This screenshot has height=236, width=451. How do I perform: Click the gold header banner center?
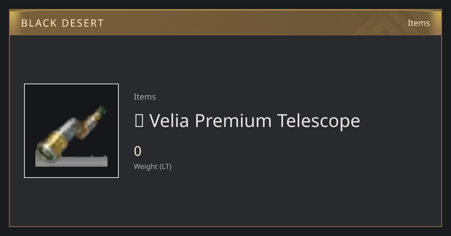[225, 23]
